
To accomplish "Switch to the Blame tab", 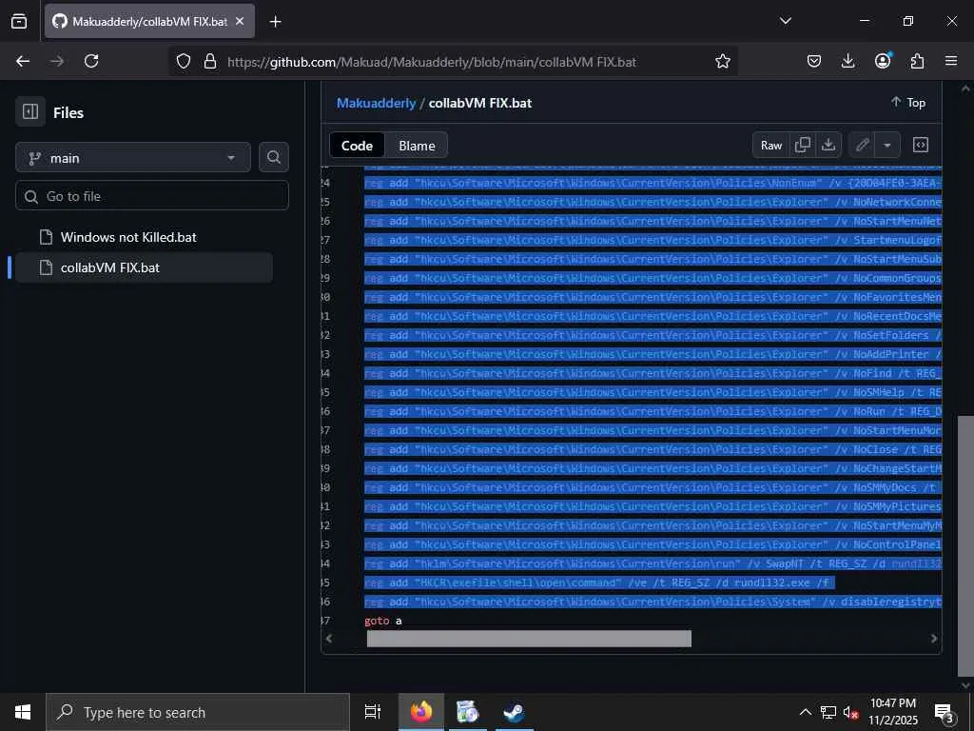I will tap(417, 146).
